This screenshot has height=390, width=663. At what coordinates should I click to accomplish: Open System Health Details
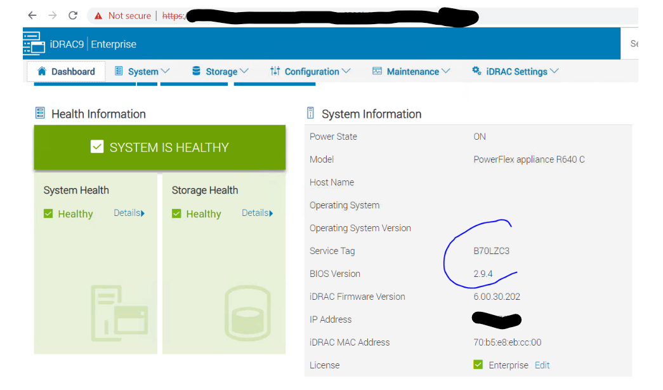129,213
